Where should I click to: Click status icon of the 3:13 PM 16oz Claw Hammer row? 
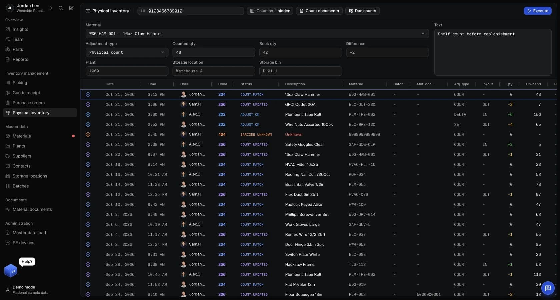88,95
